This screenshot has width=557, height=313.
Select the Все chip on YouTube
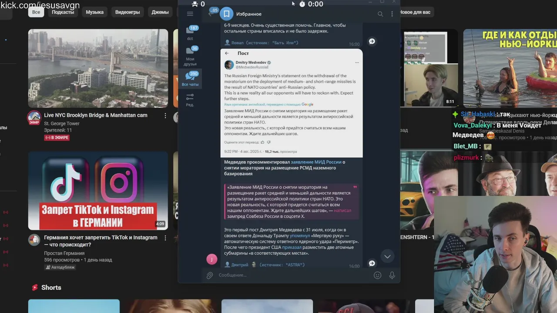pos(36,12)
